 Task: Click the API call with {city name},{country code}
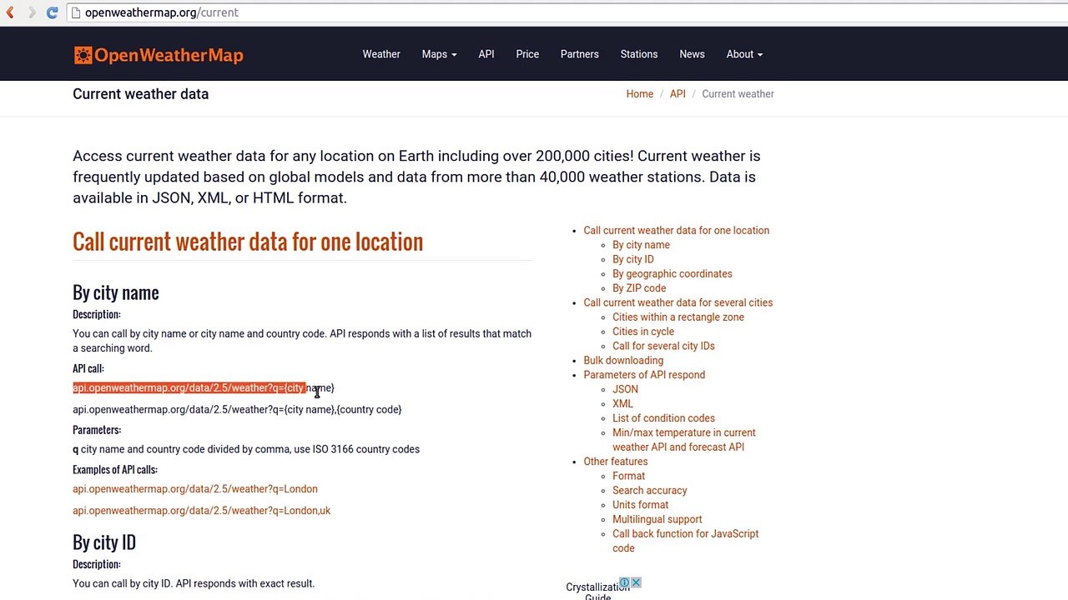(x=237, y=410)
